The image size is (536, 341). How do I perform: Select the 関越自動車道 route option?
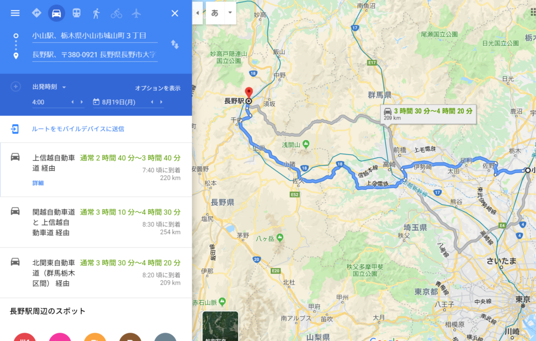pyautogui.click(x=96, y=222)
